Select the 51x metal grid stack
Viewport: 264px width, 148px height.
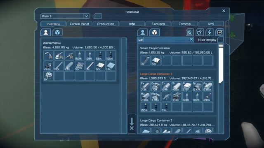click(x=80, y=66)
